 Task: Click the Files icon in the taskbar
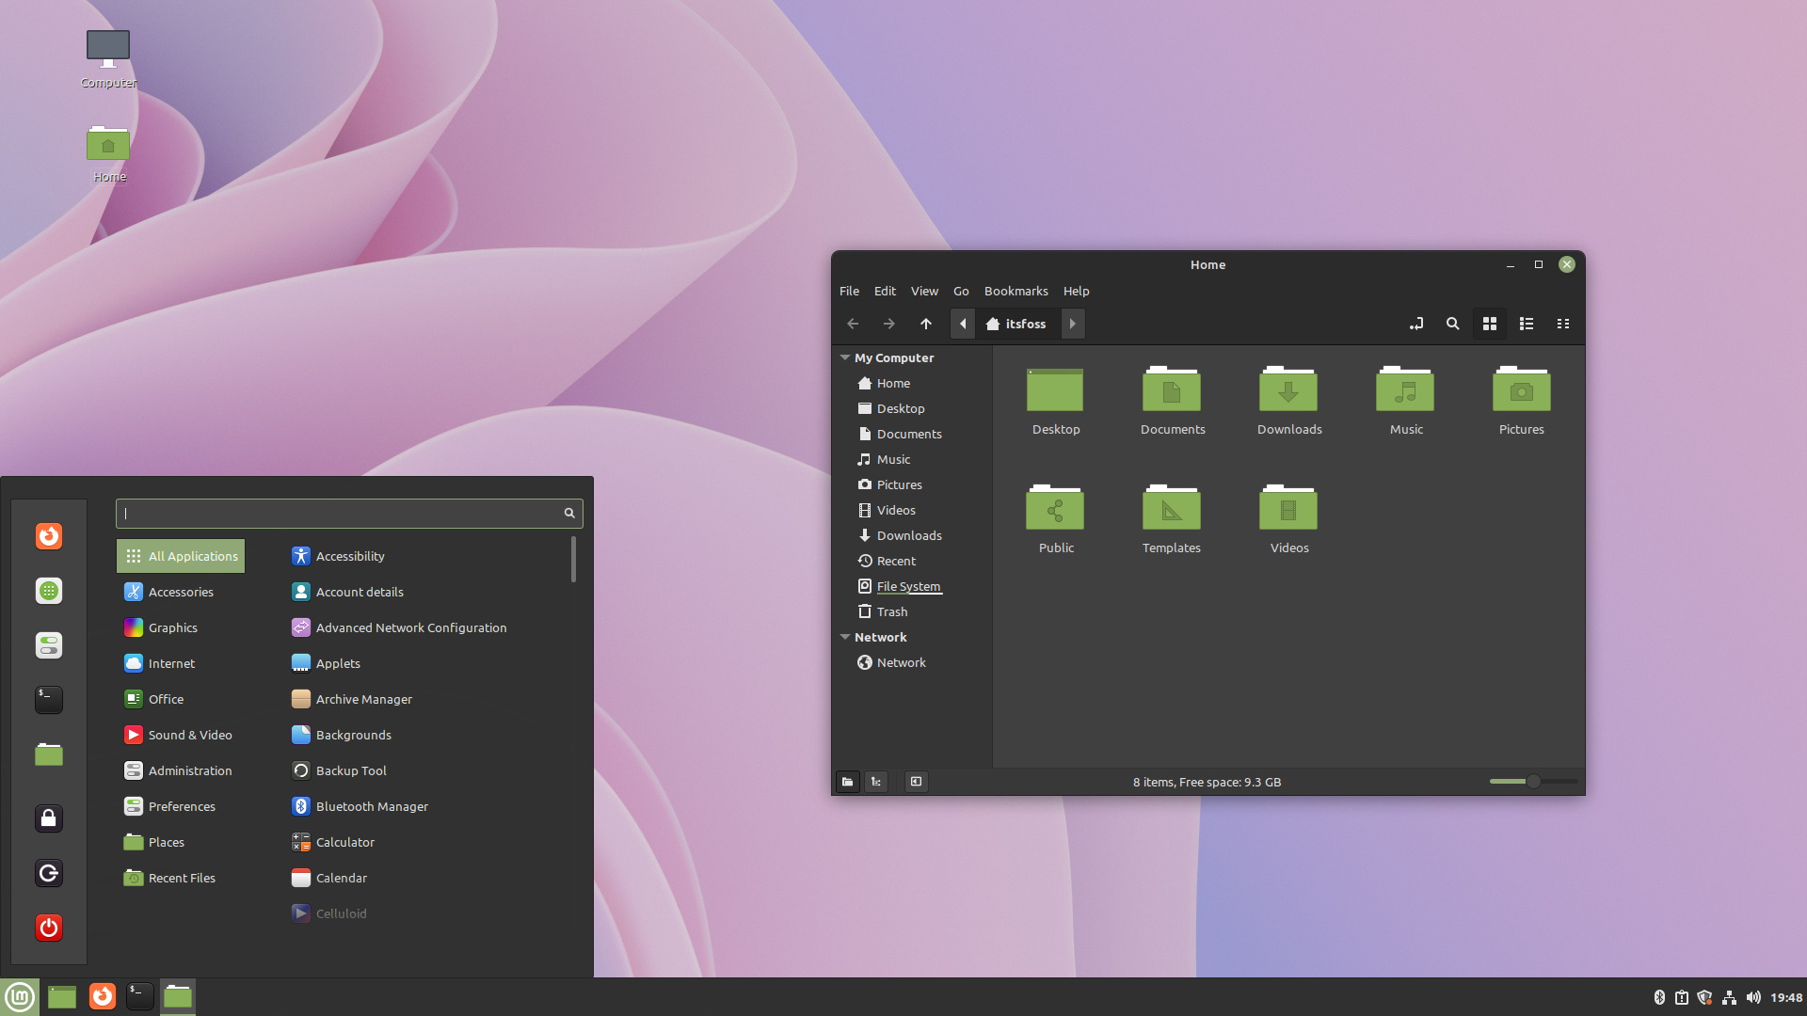tap(178, 995)
